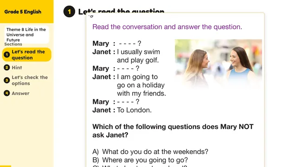Click the photo of two women talking

pos(218,64)
